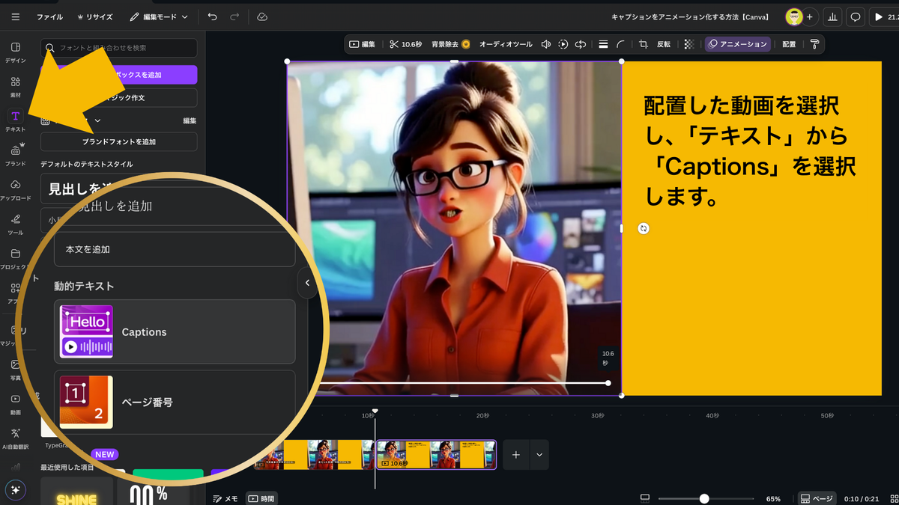Click the 65% zoom percentage
This screenshot has width=899, height=505.
coord(773,498)
